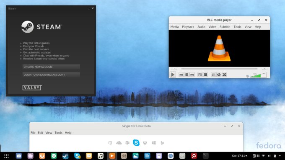Viewport: 285px width, 160px height.
Task: Open the VLC Subtitle menu
Action: pos(225,27)
